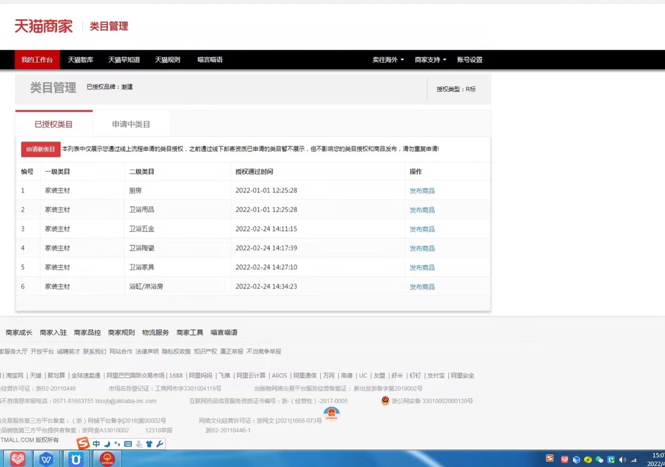Open 天猫早知道 in navigation bar
665x467 pixels.
click(x=124, y=60)
